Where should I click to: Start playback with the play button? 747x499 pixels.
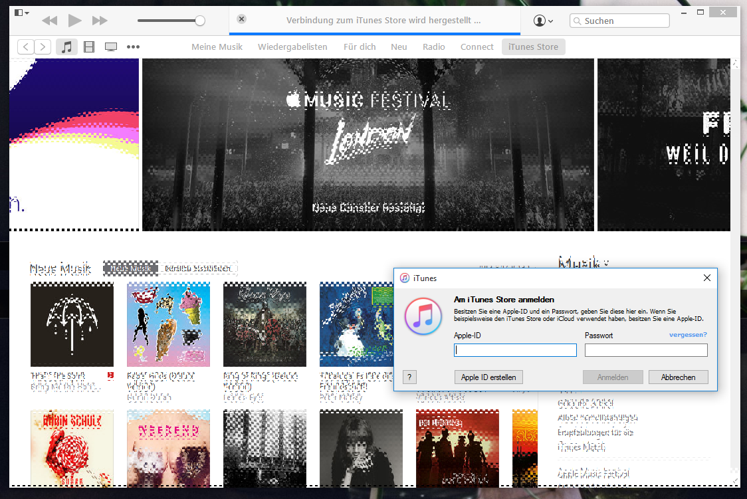click(74, 21)
